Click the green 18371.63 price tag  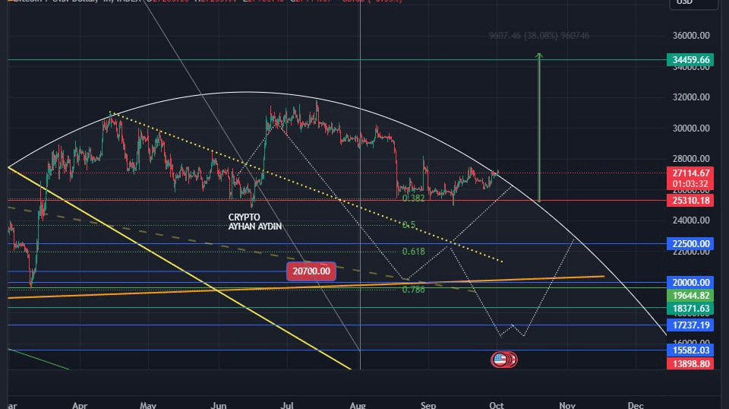[x=690, y=309]
